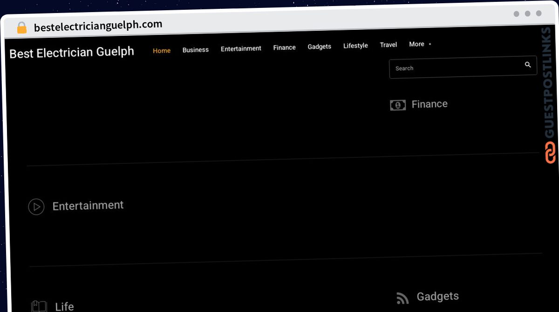Select Home in the navigation bar
Viewport: 559px width, 312px height.
(162, 50)
